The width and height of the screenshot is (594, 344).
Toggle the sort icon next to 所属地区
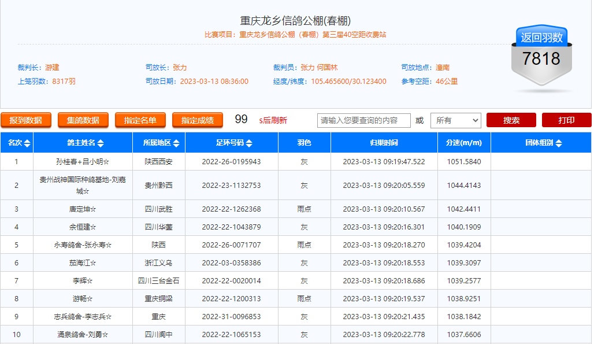click(176, 143)
